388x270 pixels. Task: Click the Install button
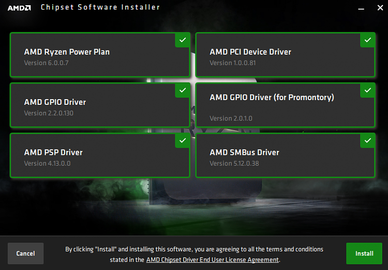point(364,253)
